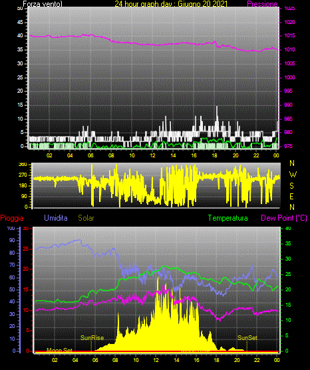Click the 1020 pressure axis value

tap(289, 22)
